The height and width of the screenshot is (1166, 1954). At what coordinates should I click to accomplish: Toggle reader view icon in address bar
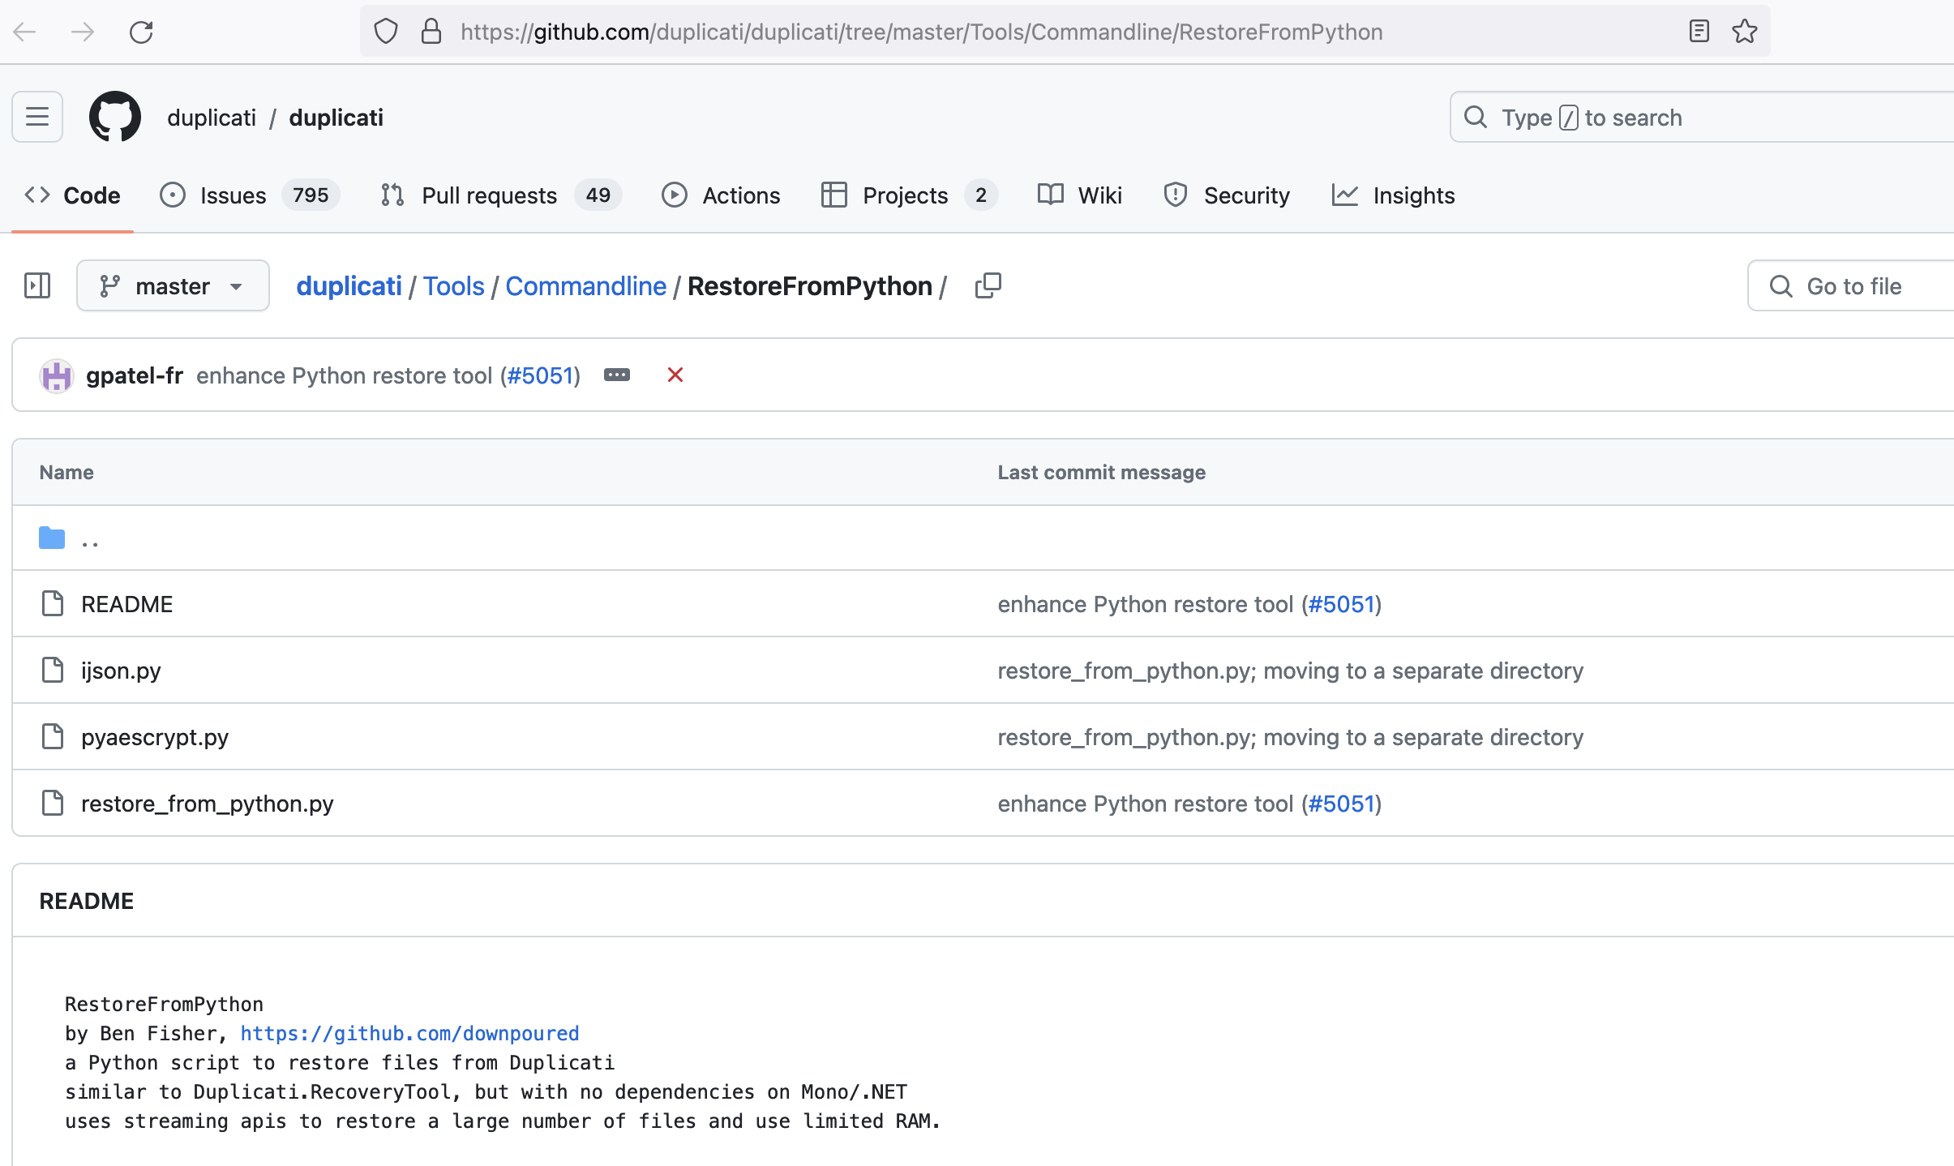pyautogui.click(x=1699, y=32)
